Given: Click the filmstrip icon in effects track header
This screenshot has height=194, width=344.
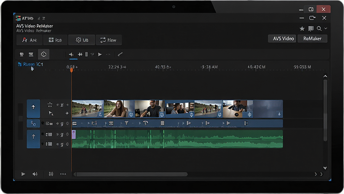Looking at the screenshot, I should (x=49, y=124).
